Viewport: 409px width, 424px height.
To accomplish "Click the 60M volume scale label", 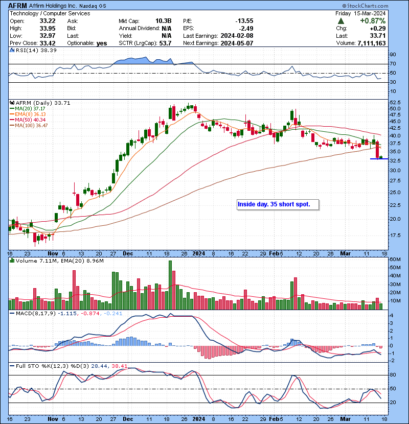I will coord(395,260).
